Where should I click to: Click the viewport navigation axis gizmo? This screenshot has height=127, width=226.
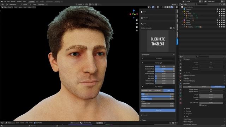pyautogui.click(x=133, y=14)
